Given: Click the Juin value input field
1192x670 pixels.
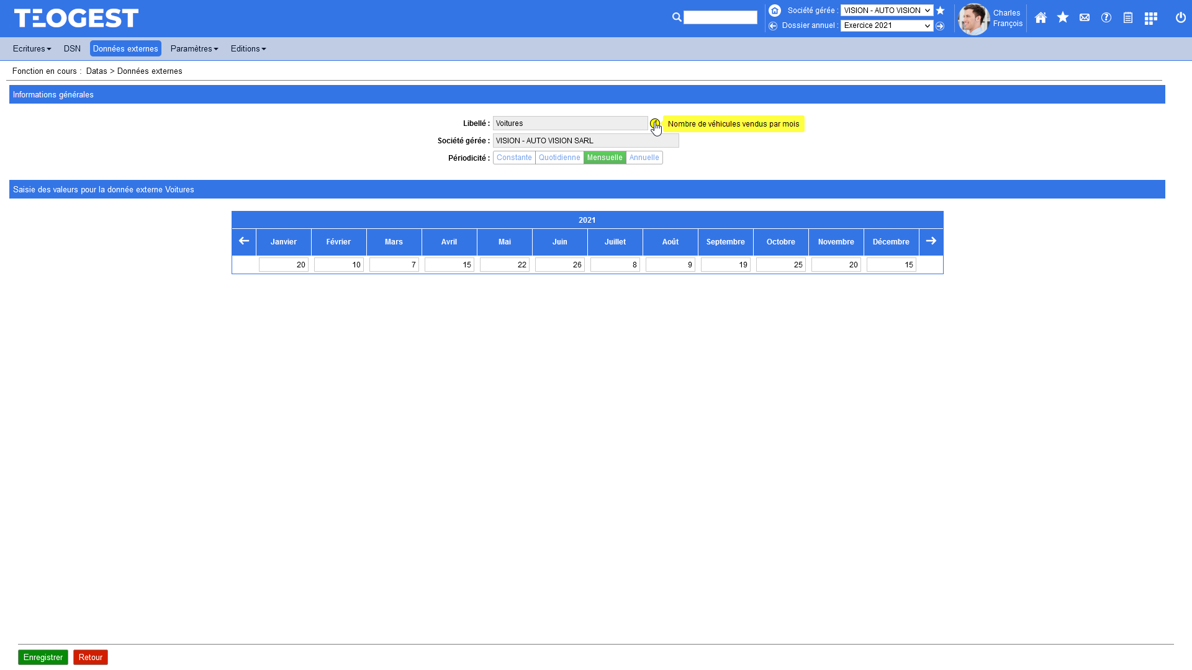Looking at the screenshot, I should point(559,265).
